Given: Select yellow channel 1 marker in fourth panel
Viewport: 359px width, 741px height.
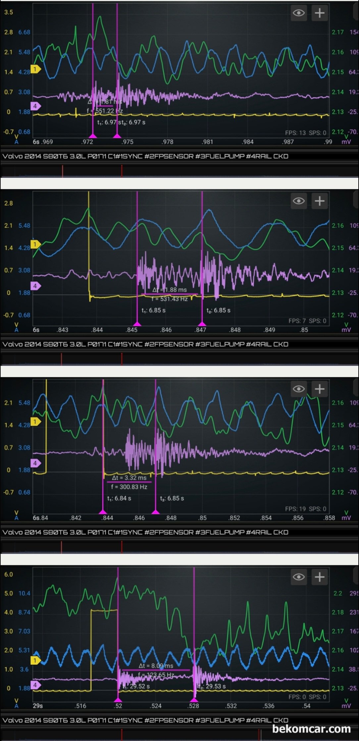Looking at the screenshot, I should (x=35, y=661).
